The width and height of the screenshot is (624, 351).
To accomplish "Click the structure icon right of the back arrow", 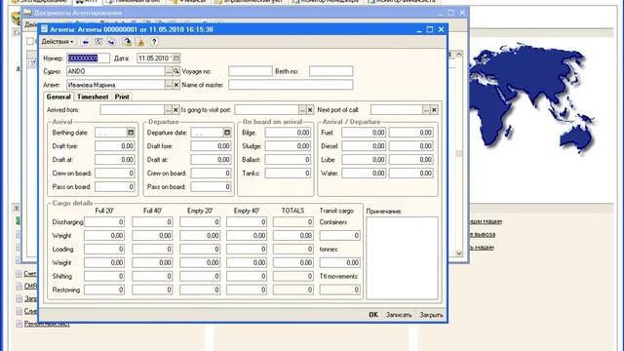I will (98, 42).
